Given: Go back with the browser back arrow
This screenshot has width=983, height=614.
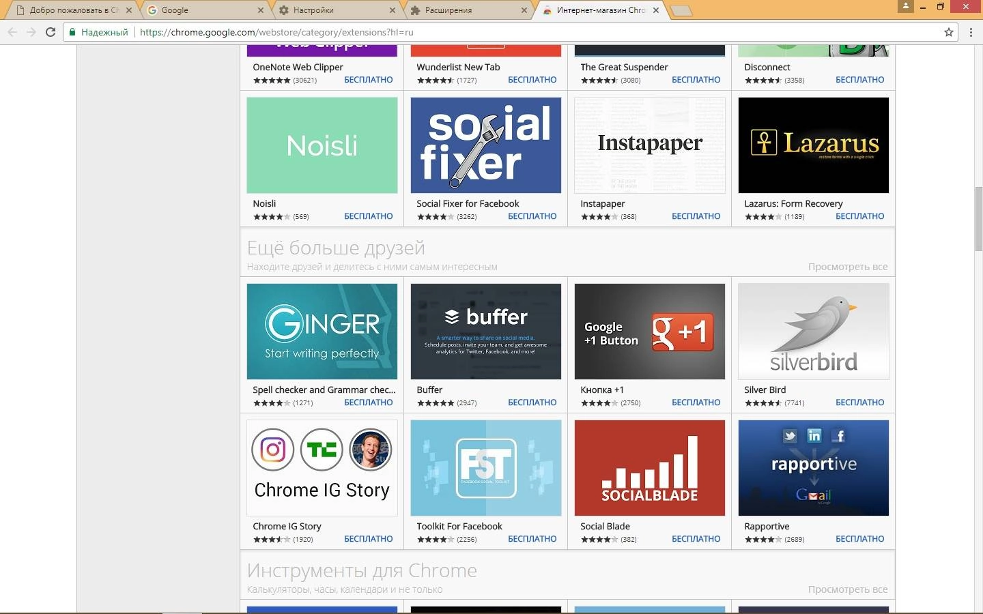Looking at the screenshot, I should (x=12, y=32).
